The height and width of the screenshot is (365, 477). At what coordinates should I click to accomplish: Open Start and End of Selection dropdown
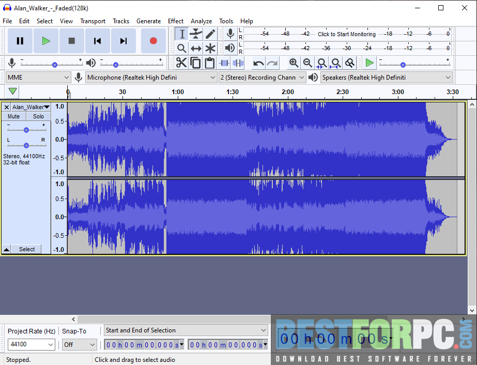(x=186, y=330)
